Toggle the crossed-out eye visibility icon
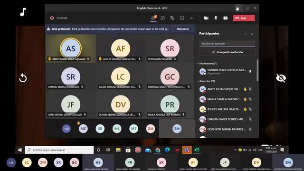304x171 pixels. (281, 78)
